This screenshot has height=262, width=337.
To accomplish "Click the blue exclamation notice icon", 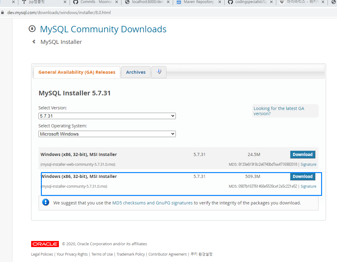I will pos(45,202).
